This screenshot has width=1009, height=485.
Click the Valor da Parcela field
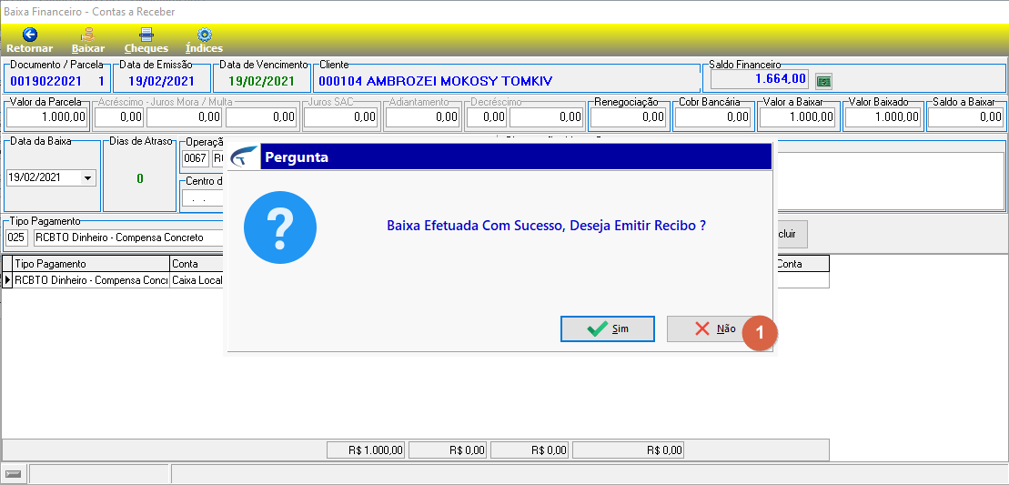coord(47,117)
